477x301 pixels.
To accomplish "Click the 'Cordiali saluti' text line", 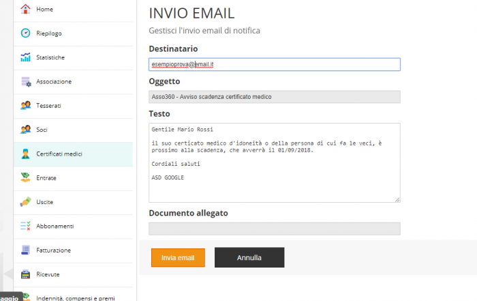I will (176, 164).
